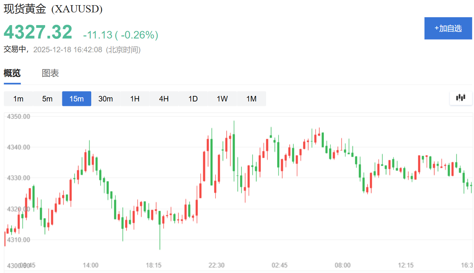The width and height of the screenshot is (474, 273).
Task: Show the 1W weekly chart
Action: click(x=222, y=99)
